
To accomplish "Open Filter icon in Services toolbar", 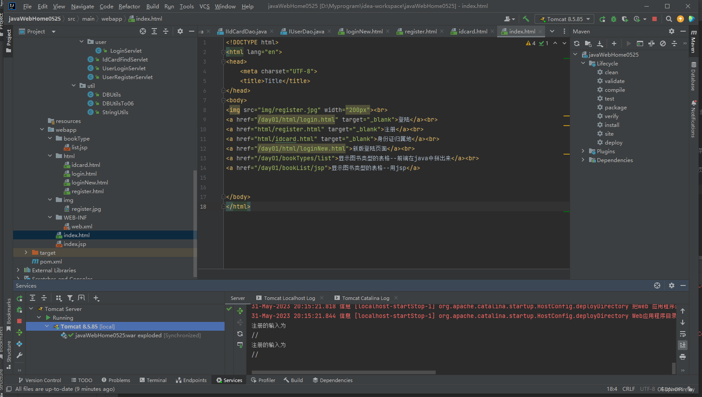I will point(70,298).
